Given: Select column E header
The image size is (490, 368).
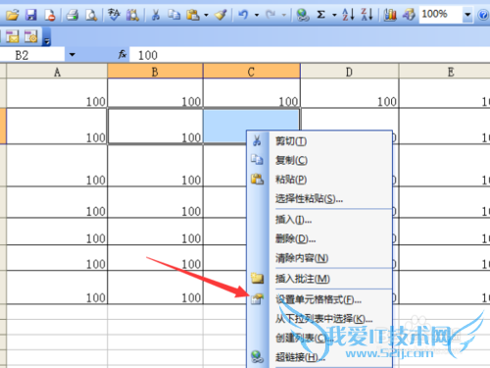Looking at the screenshot, I should tap(445, 72).
